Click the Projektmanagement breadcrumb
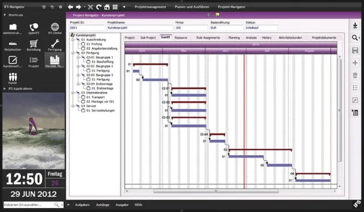 (x=150, y=7)
